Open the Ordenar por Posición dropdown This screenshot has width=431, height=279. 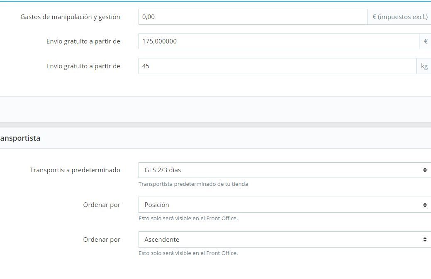coord(285,204)
